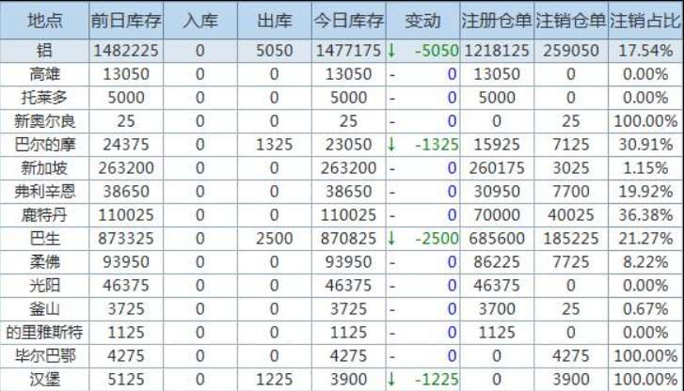684x391 pixels.
Task: Click the 托莱多 location cell
Action: [x=43, y=98]
